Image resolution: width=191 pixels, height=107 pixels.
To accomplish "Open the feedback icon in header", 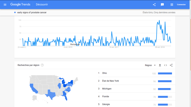I will (x=162, y=4).
